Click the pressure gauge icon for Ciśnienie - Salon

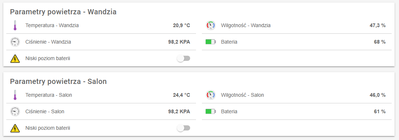15,111
